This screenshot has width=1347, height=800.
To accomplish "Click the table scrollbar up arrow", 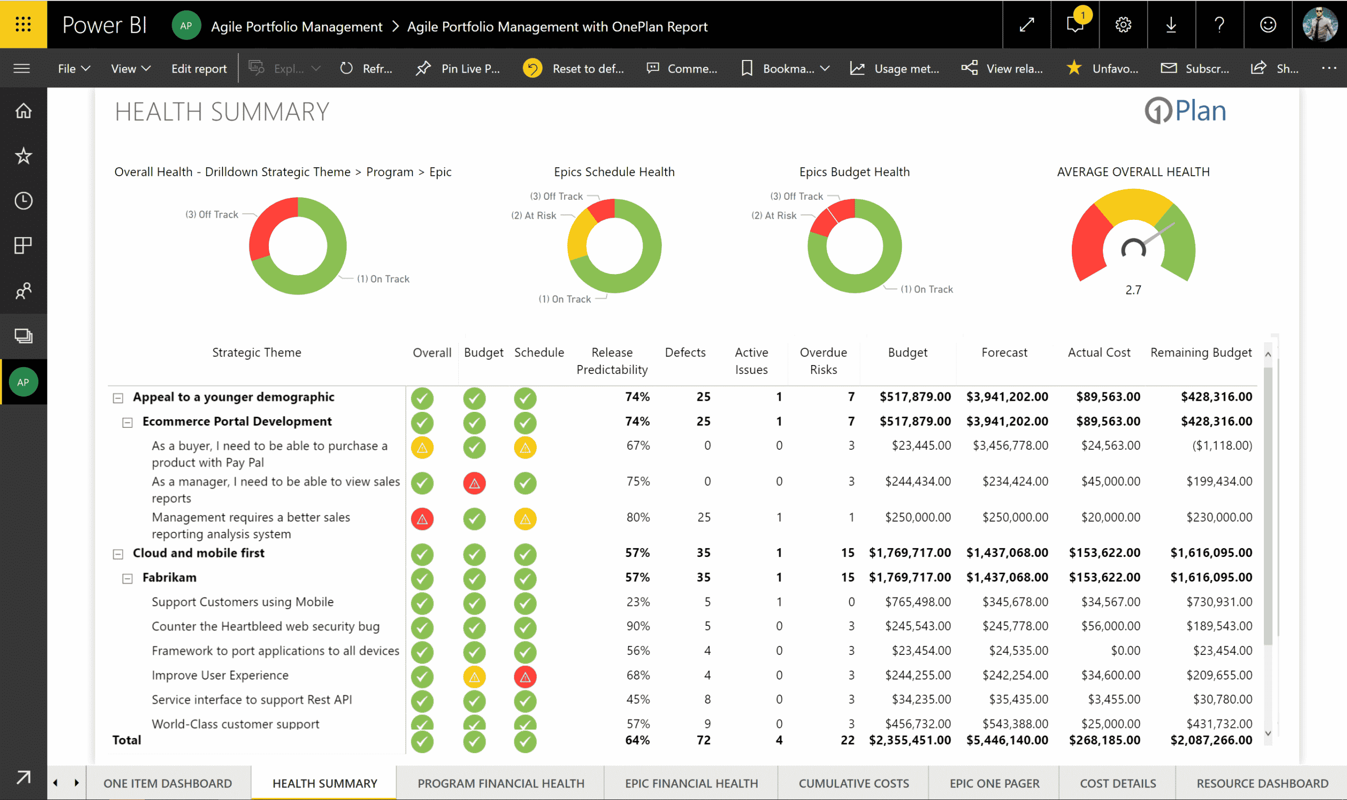I will click(1268, 354).
